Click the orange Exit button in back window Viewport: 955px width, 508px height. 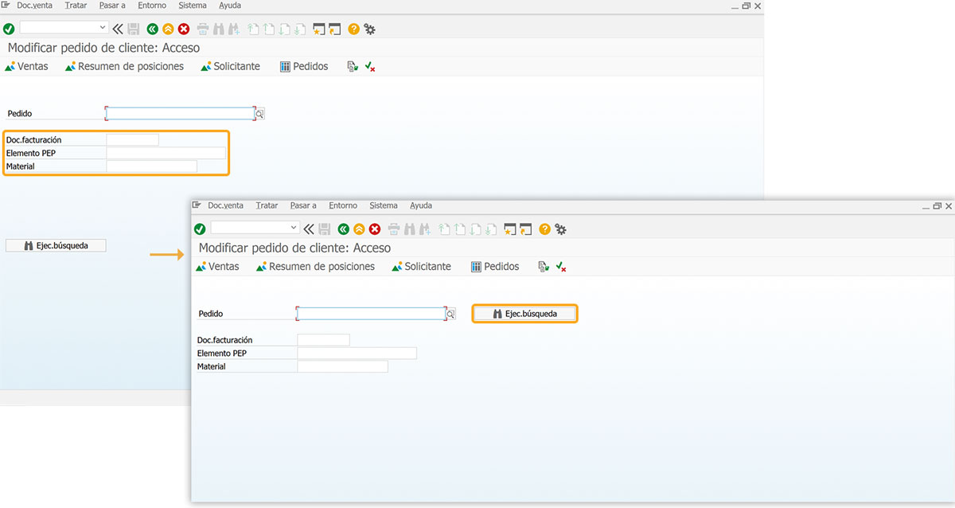coord(168,29)
